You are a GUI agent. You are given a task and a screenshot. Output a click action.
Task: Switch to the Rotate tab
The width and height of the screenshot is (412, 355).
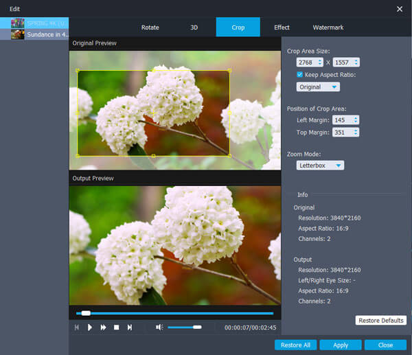coord(150,27)
